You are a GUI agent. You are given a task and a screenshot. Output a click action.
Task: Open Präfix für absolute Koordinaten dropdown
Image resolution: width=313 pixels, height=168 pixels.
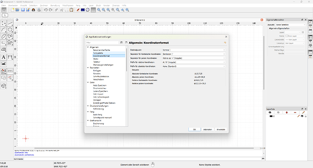pyautogui.click(x=194, y=66)
